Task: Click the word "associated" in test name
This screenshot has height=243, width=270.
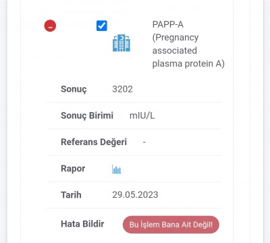Action: [175, 51]
